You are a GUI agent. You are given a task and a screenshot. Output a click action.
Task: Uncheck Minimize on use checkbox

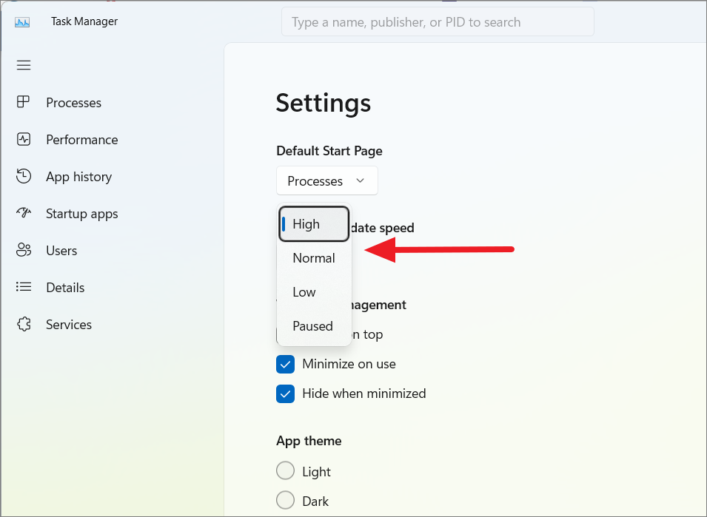pyautogui.click(x=286, y=364)
